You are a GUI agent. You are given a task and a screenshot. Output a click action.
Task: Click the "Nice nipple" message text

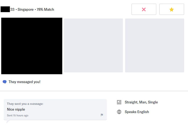click(x=16, y=109)
